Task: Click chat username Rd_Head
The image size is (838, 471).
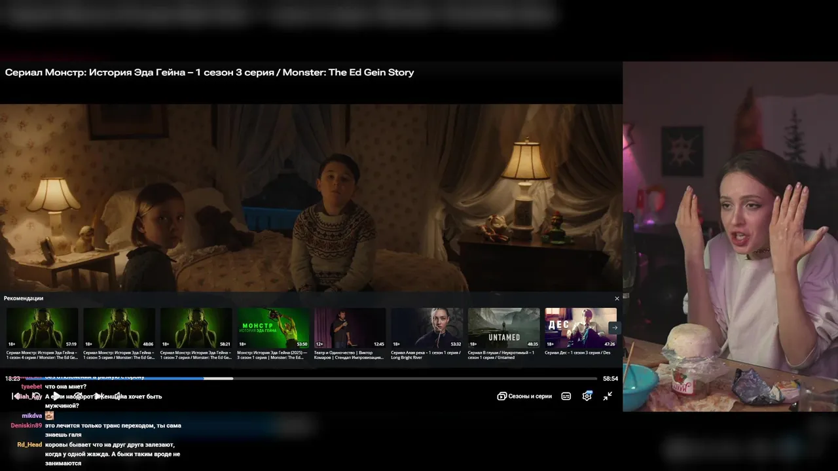Action: pyautogui.click(x=29, y=445)
